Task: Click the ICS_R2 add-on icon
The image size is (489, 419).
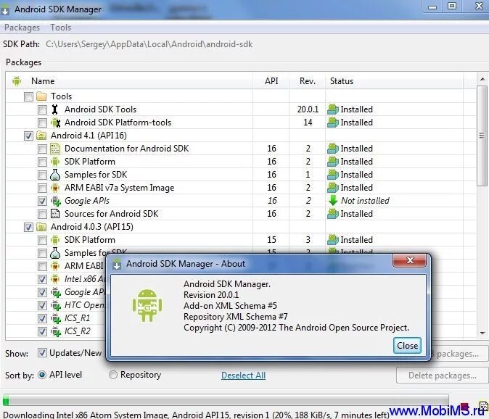Action: (56, 331)
